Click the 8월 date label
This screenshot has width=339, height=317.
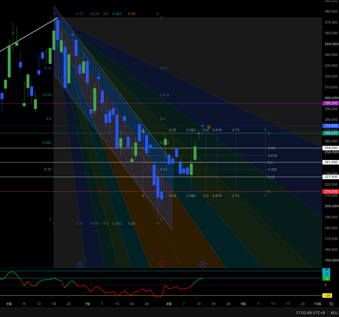(x=169, y=304)
